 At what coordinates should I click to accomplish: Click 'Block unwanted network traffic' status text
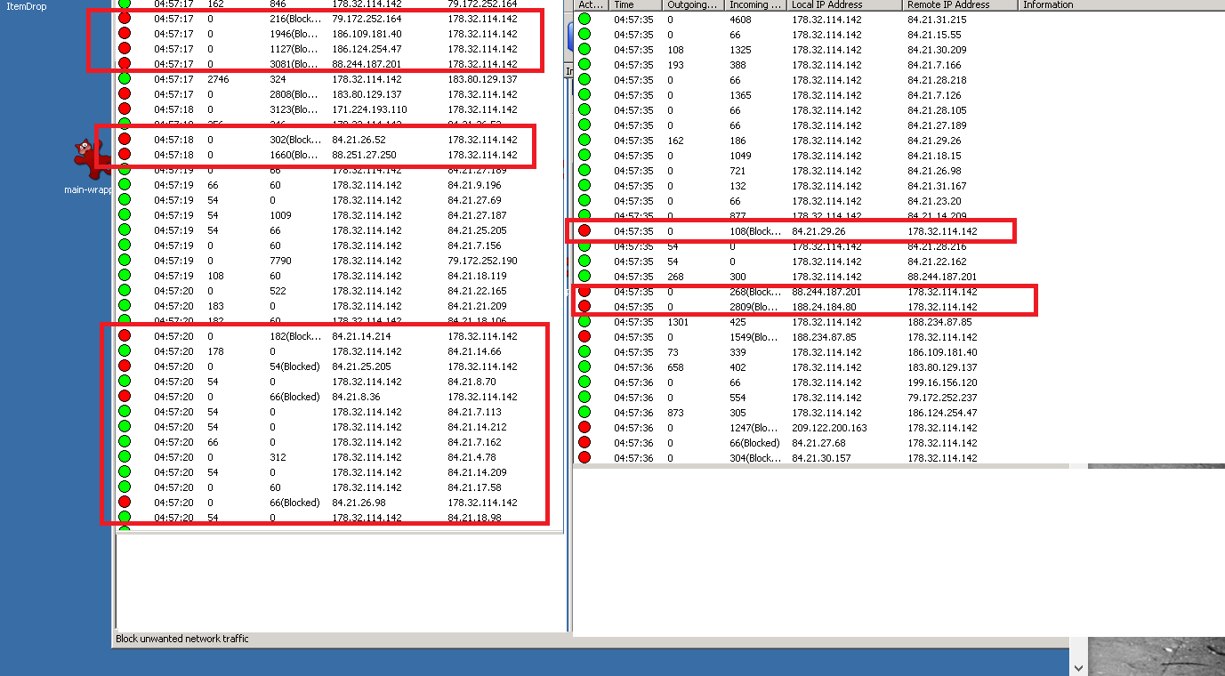(x=182, y=639)
